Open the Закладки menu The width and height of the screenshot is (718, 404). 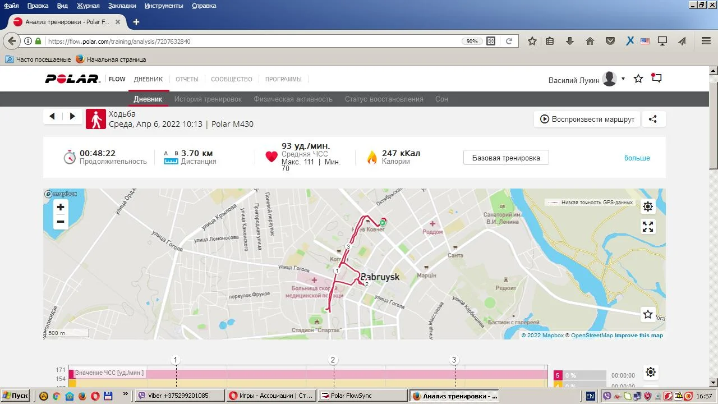(x=122, y=6)
